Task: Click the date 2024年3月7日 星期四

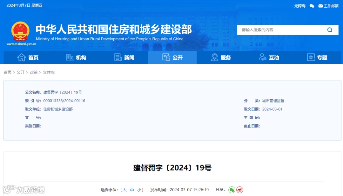Action: point(24,5)
